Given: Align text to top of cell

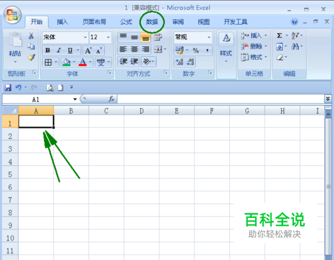Looking at the screenshot, I should click(123, 37).
